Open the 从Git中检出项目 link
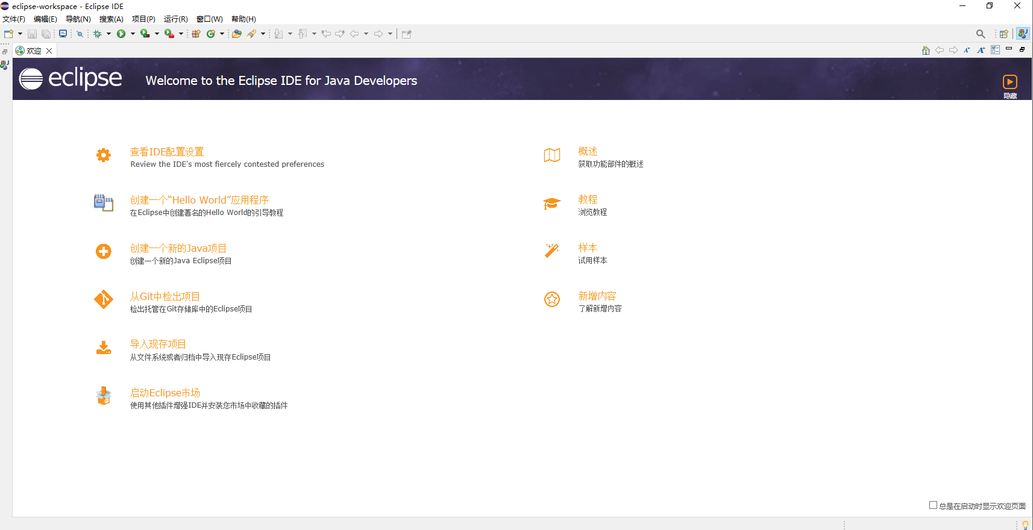The width and height of the screenshot is (1033, 530). click(x=165, y=296)
